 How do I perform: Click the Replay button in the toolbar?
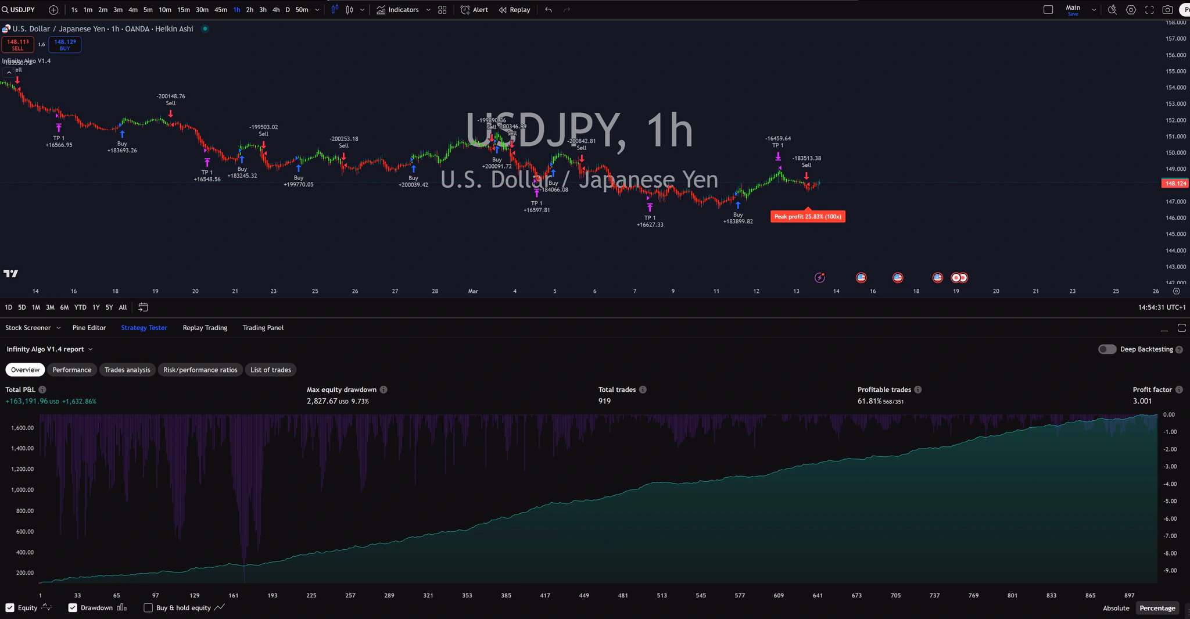click(x=514, y=10)
